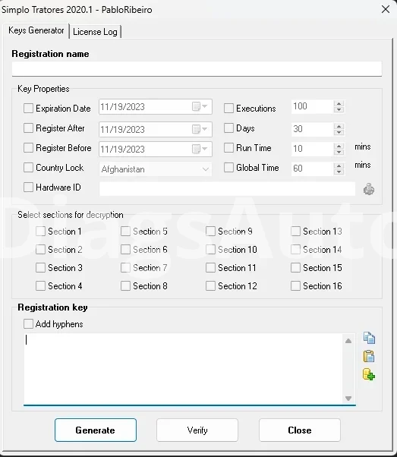Viewport: 397px width, 457px height.
Task: Click registration key scrollbar up arrow
Action: pos(348,341)
